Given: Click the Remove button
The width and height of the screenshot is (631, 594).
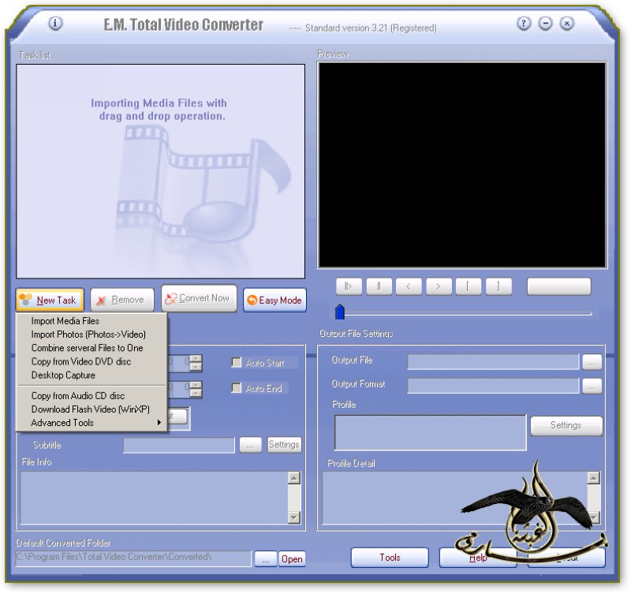Looking at the screenshot, I should click(122, 300).
